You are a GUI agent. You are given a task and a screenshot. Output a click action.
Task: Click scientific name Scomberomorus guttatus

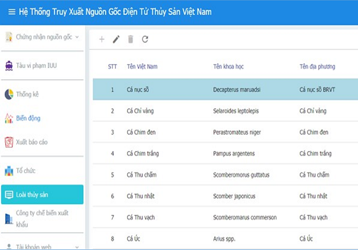[x=241, y=175]
